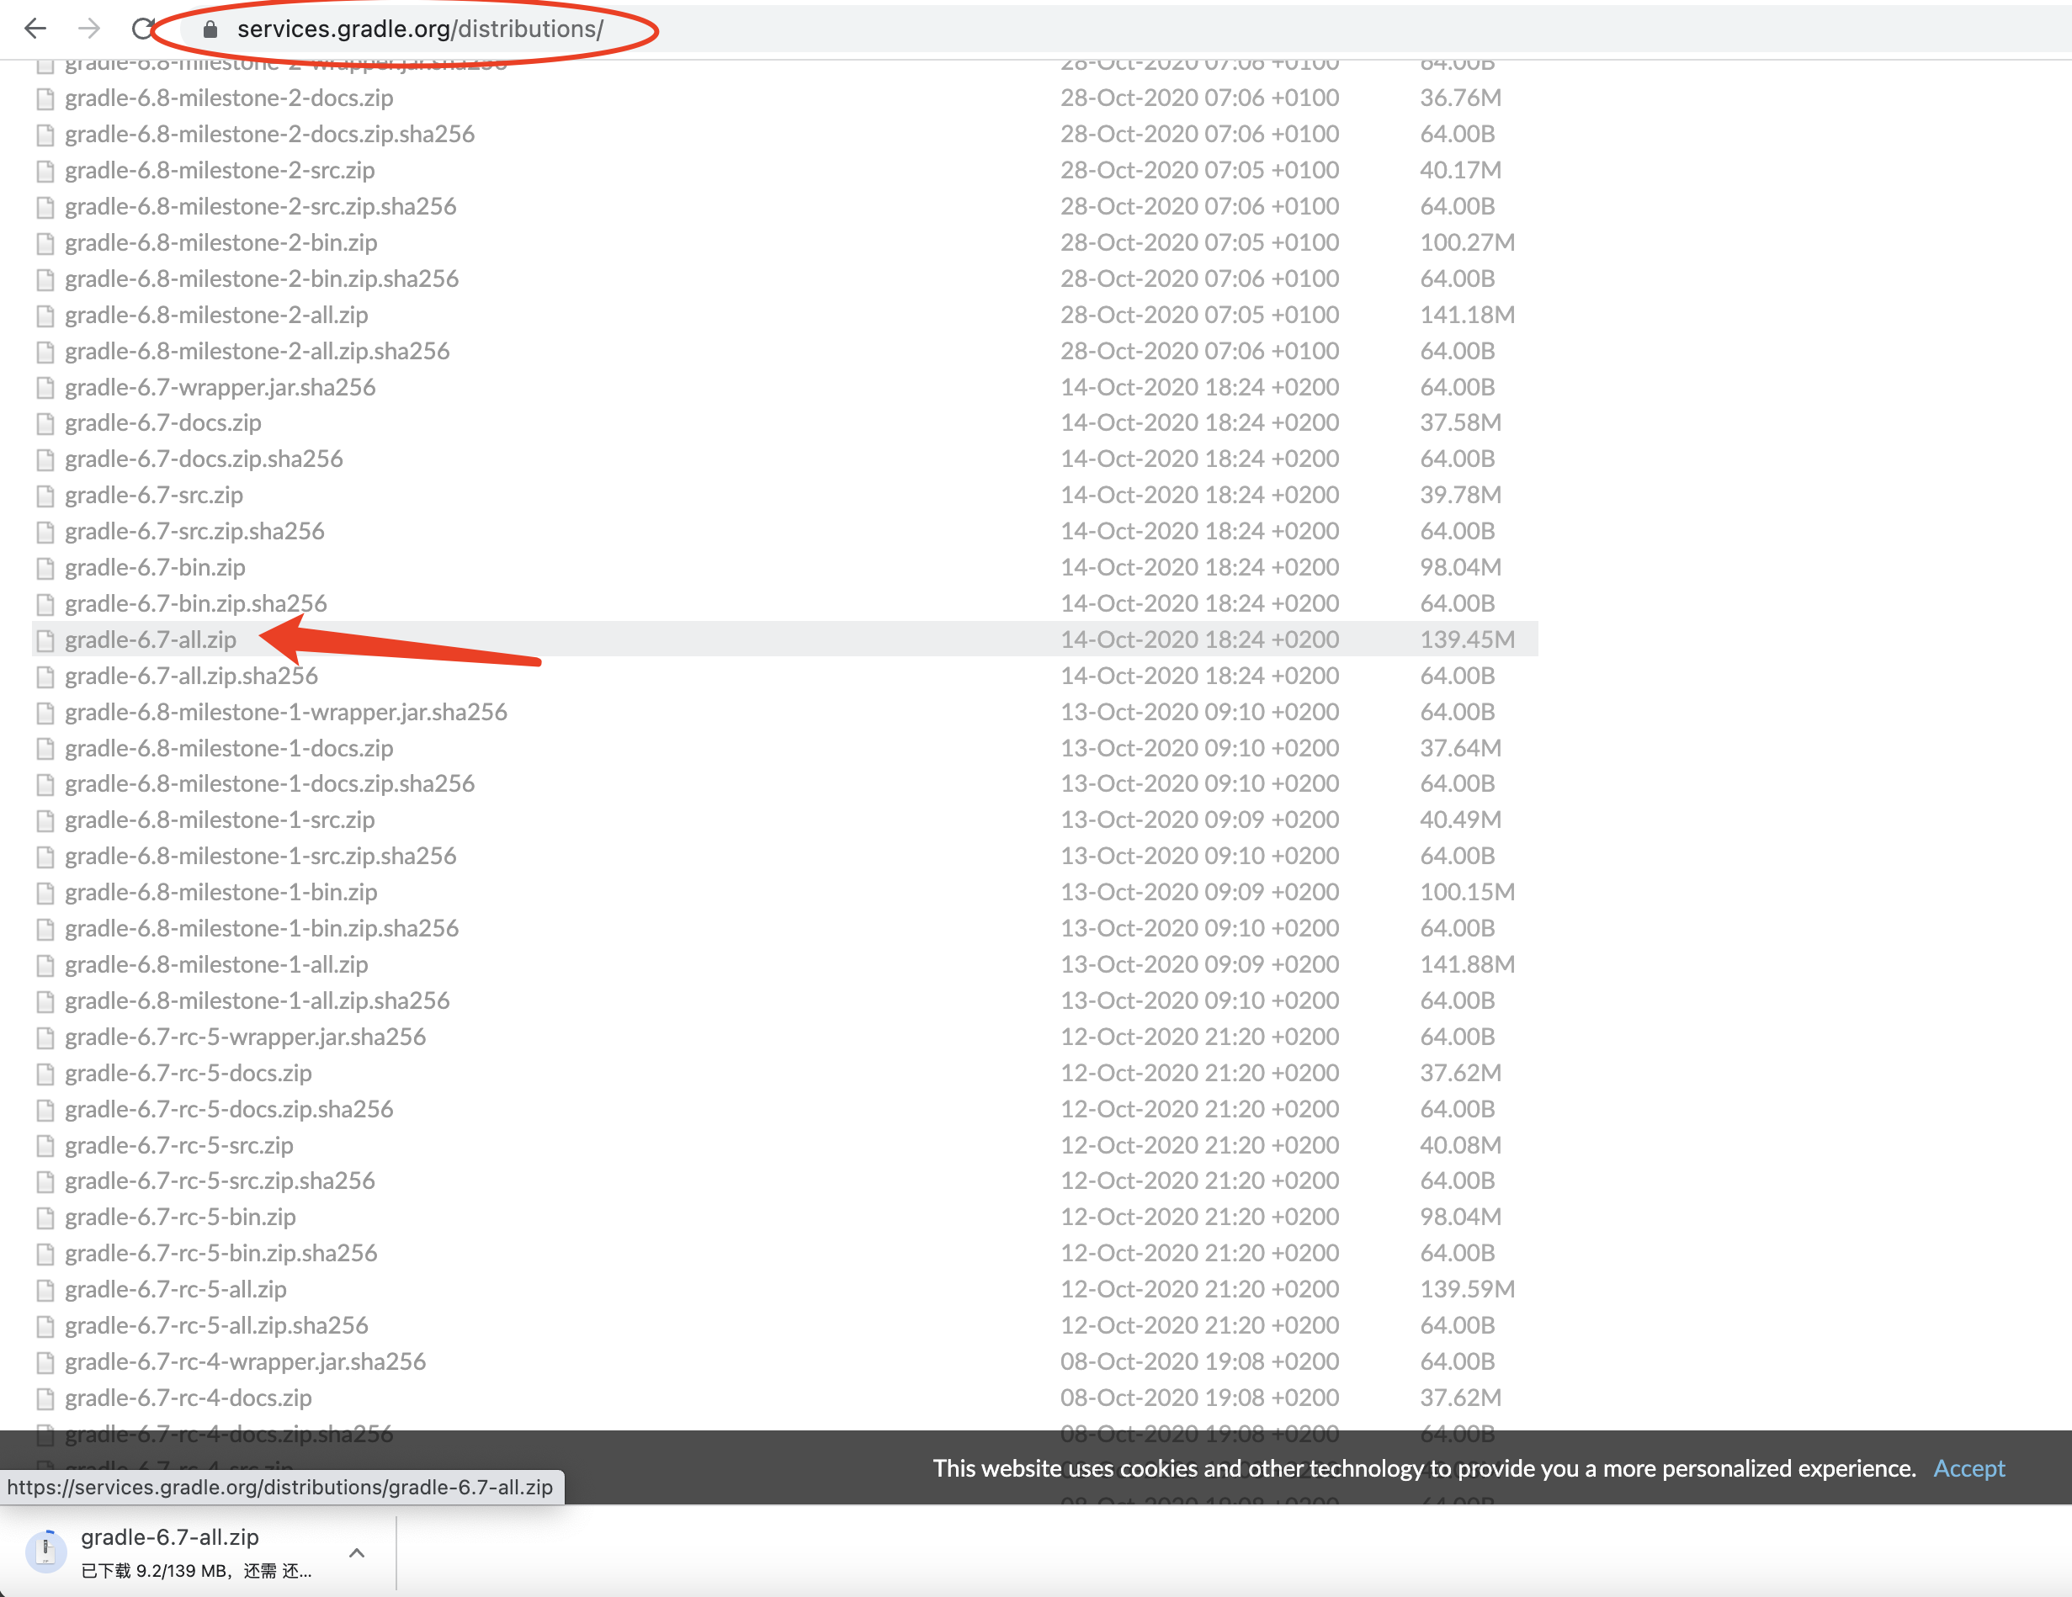Accept the cookie notice

[x=1968, y=1468]
